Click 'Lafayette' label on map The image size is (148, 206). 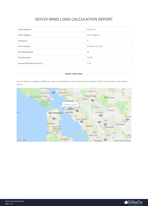click(x=85, y=99)
